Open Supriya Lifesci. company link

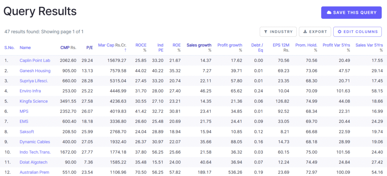pyautogui.click(x=34, y=81)
